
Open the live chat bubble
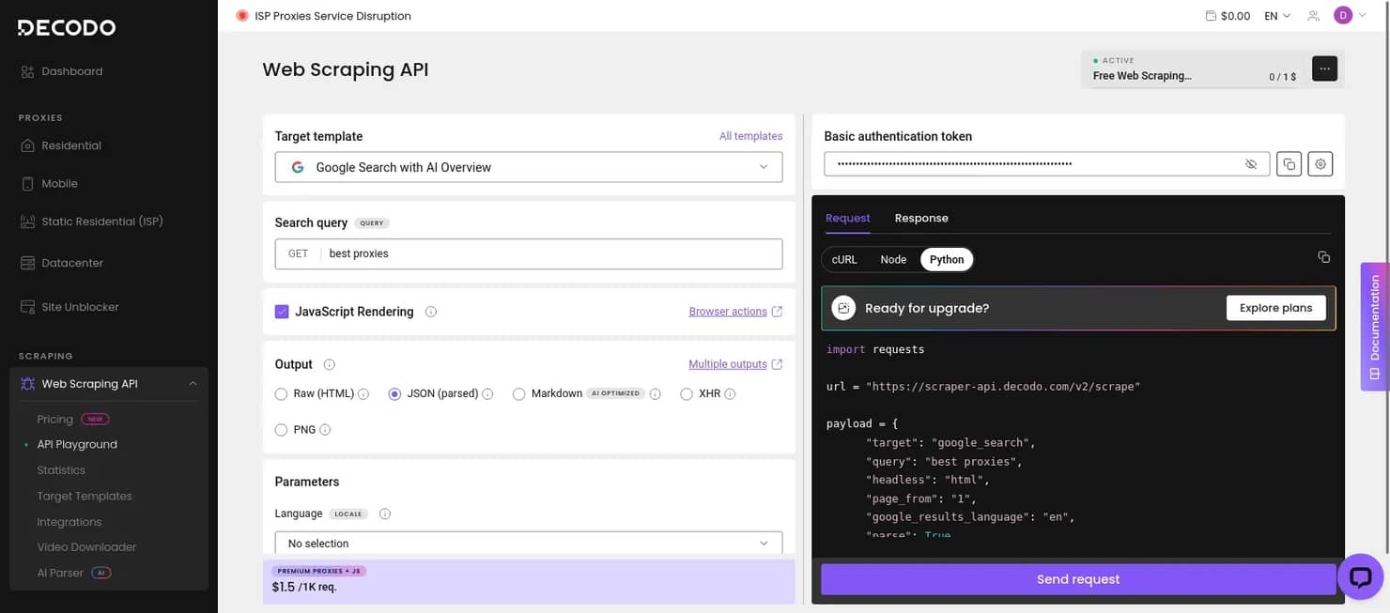(x=1360, y=576)
